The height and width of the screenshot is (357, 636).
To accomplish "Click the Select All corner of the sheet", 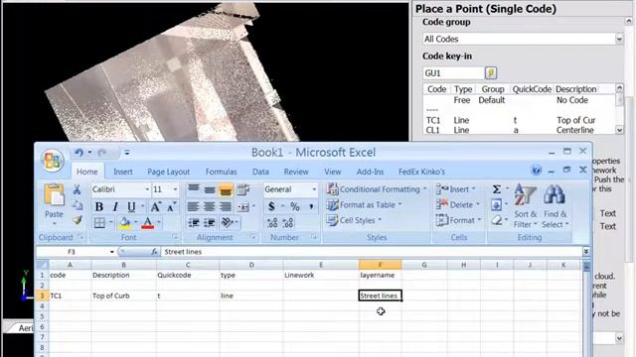I will 43,265.
